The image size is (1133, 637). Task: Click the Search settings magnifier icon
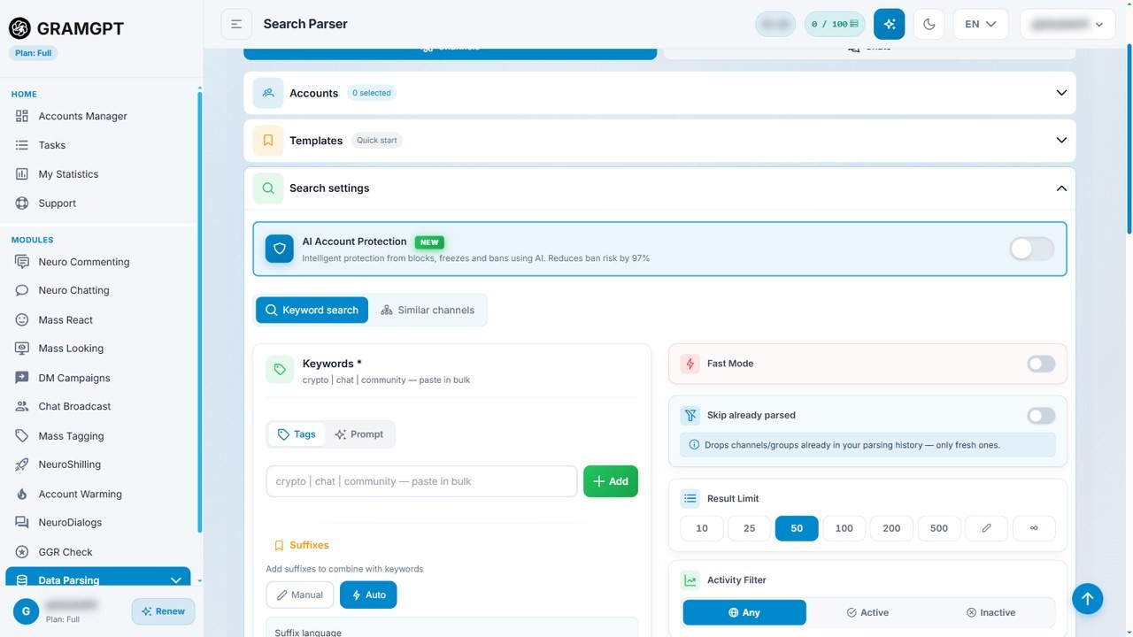[x=268, y=188]
